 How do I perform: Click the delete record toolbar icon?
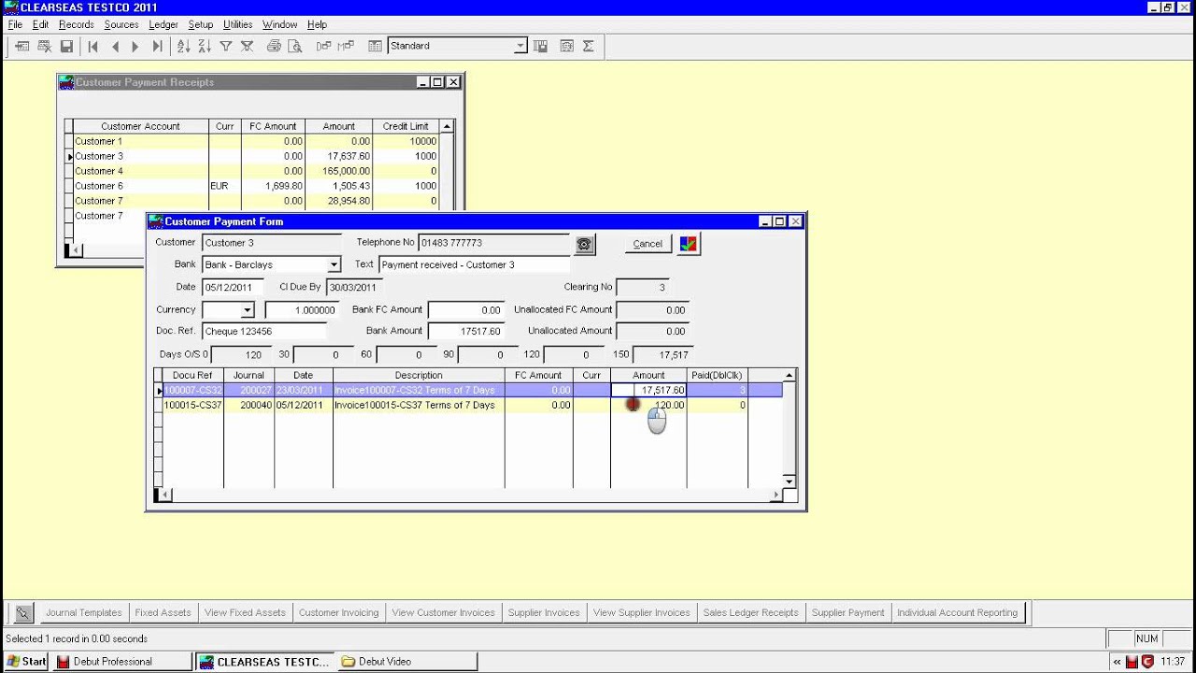pos(44,46)
